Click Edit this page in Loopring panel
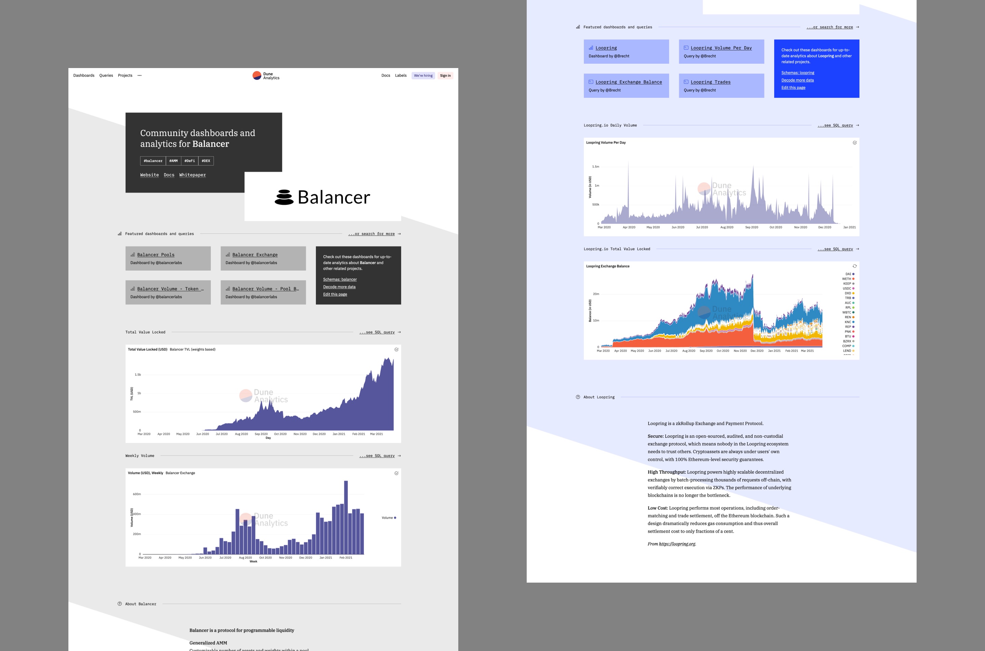Image resolution: width=985 pixels, height=651 pixels. click(793, 88)
